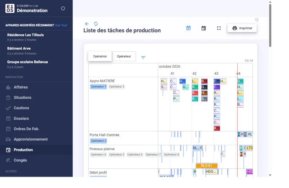Click week 41 header label
This screenshot has height=188, width=289.
tap(172, 73)
